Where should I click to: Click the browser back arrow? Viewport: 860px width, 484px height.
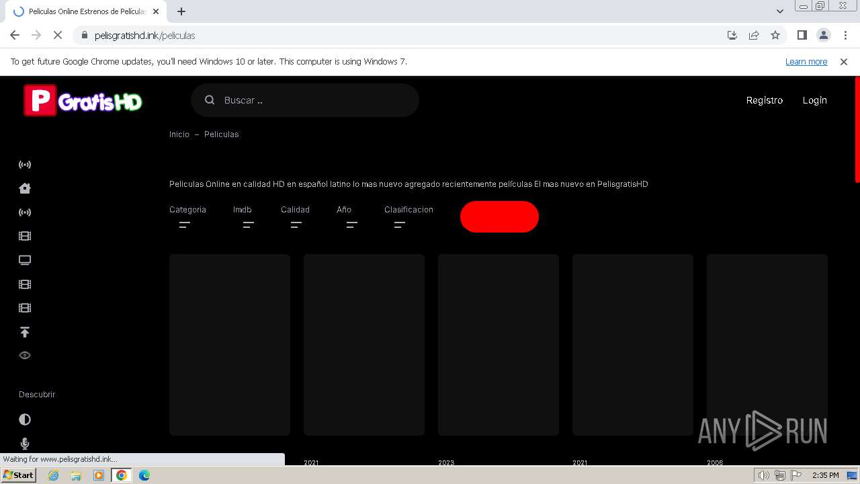pyautogui.click(x=15, y=36)
